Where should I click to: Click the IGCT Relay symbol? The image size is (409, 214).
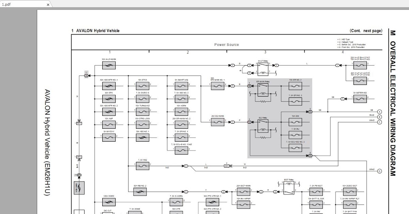(x=289, y=188)
